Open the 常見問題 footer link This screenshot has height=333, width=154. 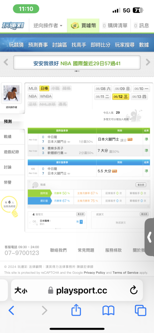[x=86, y=250]
